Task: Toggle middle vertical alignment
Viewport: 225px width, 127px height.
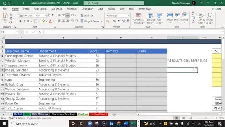Action: tap(63, 15)
